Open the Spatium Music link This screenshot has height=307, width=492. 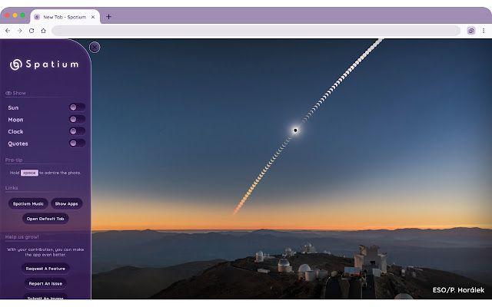(x=28, y=203)
